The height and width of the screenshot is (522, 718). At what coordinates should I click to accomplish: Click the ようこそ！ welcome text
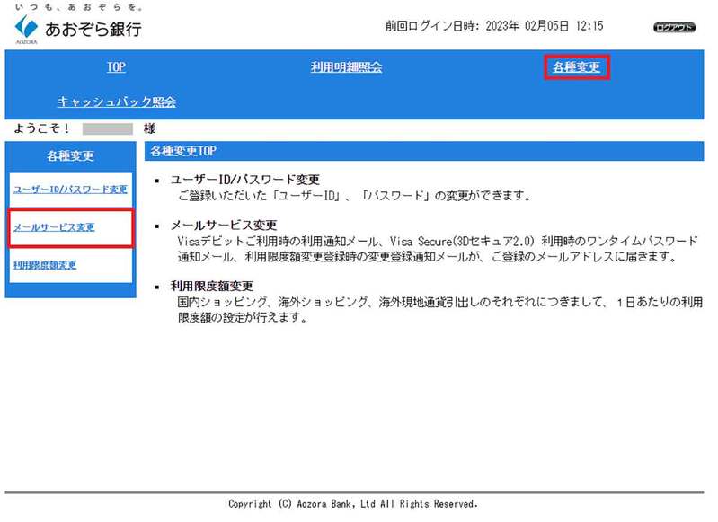click(41, 128)
